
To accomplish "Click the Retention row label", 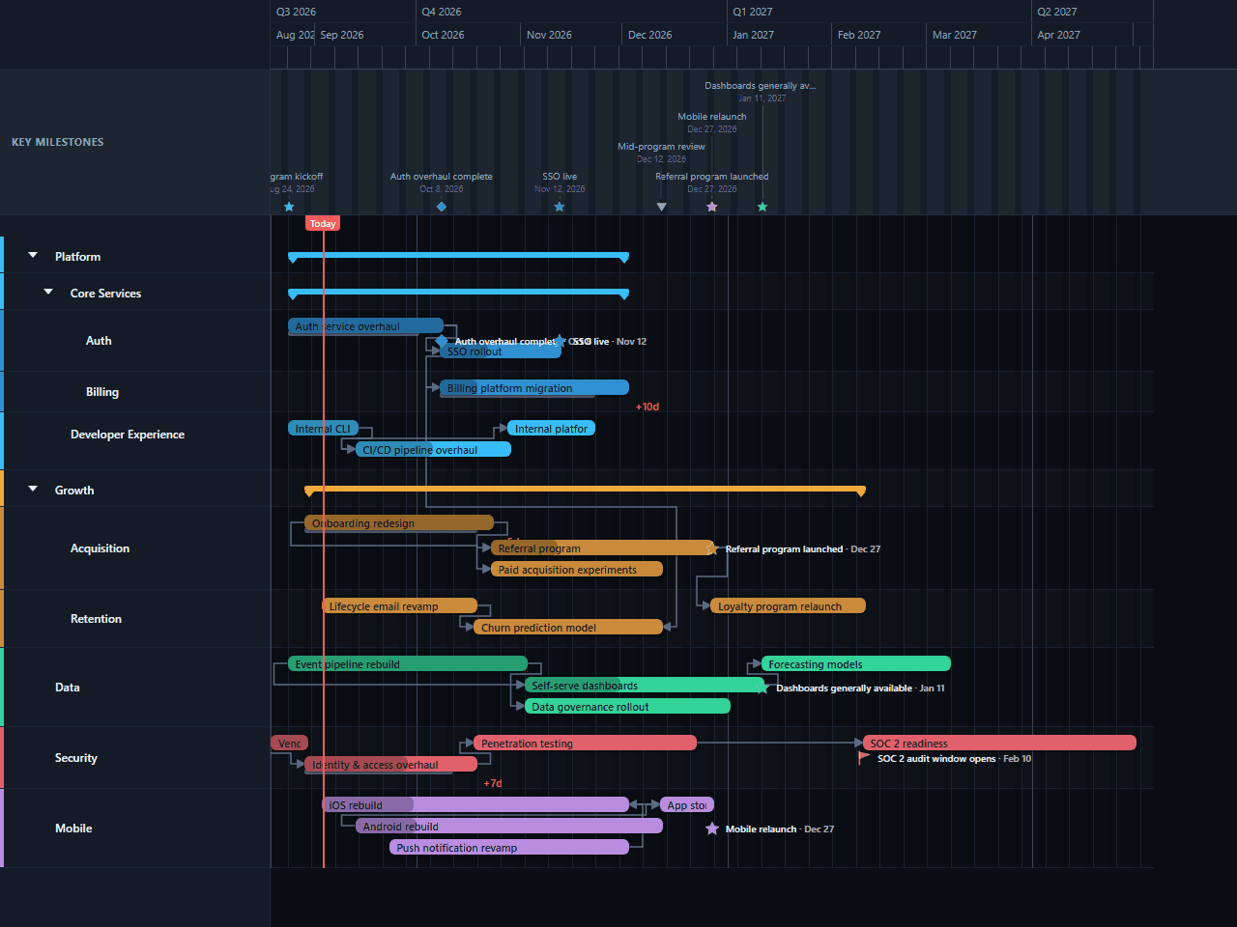I will coord(96,619).
